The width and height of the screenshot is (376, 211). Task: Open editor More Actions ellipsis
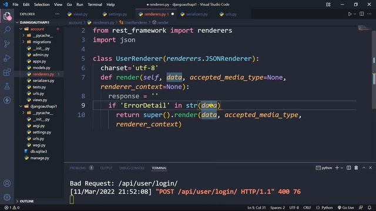click(x=370, y=14)
